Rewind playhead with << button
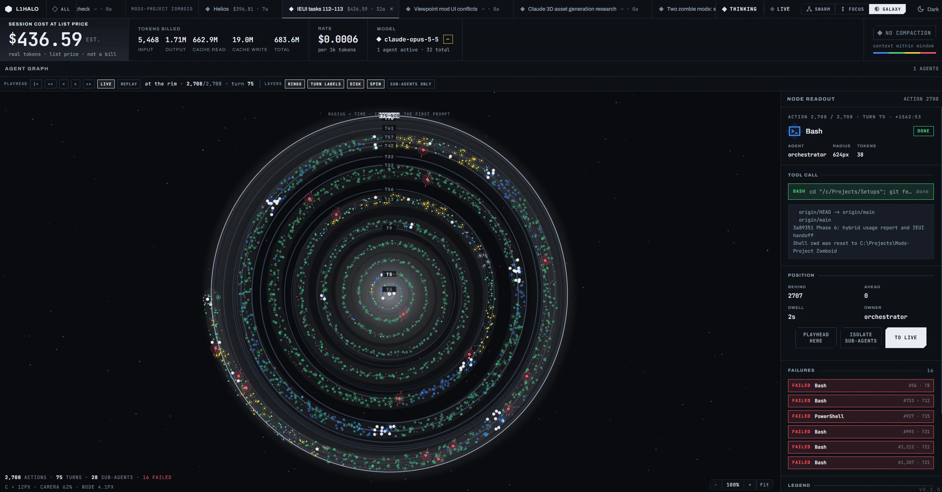The height and width of the screenshot is (492, 942). pos(51,84)
